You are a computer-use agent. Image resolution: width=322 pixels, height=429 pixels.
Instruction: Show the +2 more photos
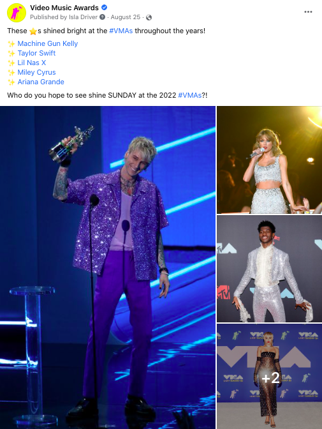[x=269, y=377]
